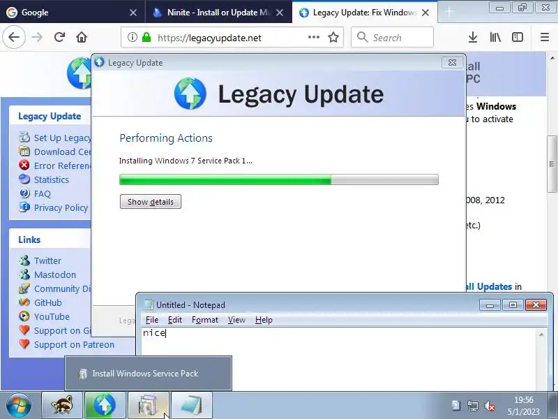This screenshot has width=558, height=419.
Task: Click the web page vertical scrollbar thumb
Action: coord(552,164)
